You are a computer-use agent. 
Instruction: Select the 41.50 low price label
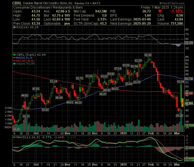click(45, 110)
